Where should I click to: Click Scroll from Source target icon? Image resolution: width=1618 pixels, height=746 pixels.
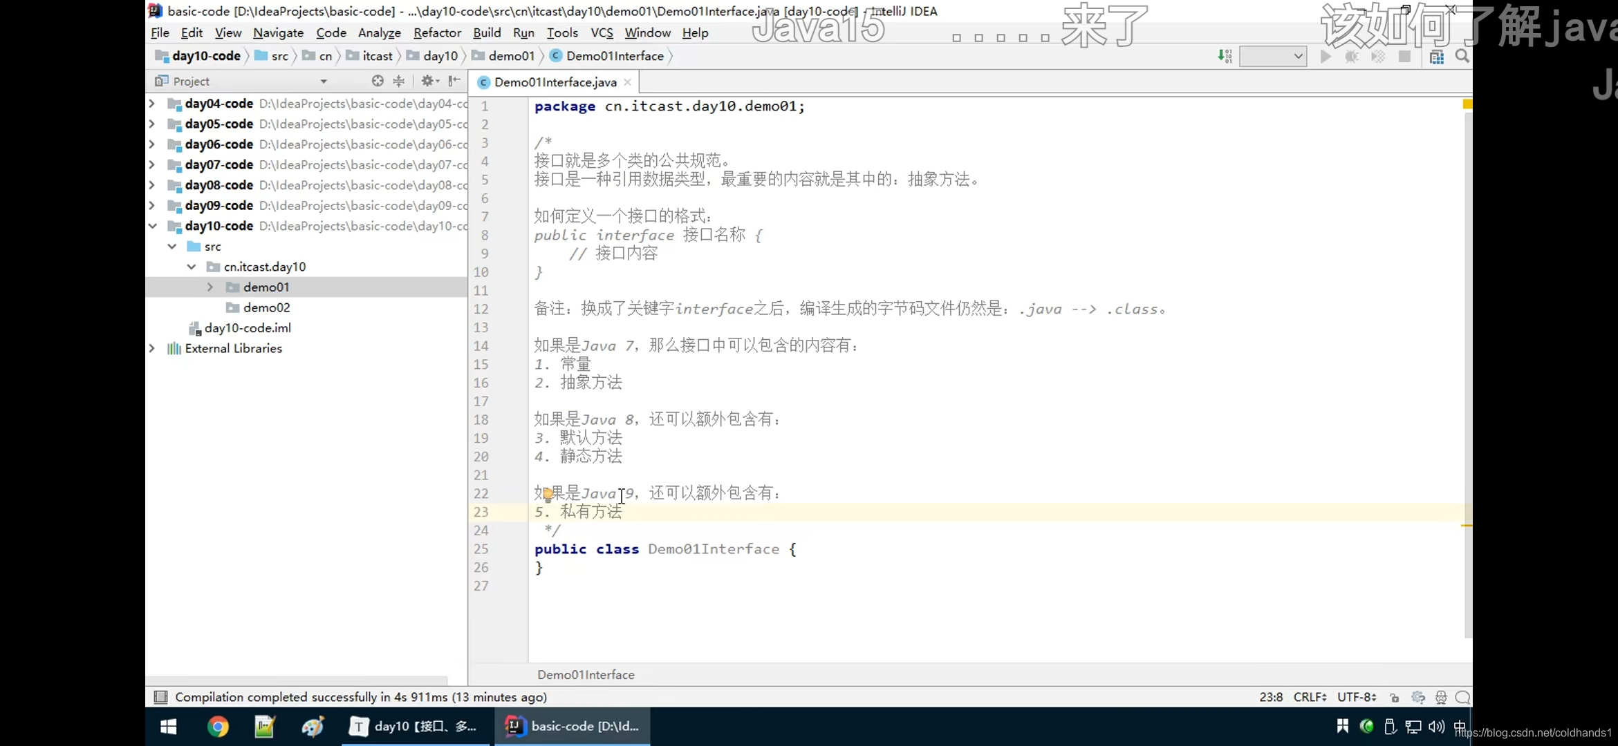point(378,81)
